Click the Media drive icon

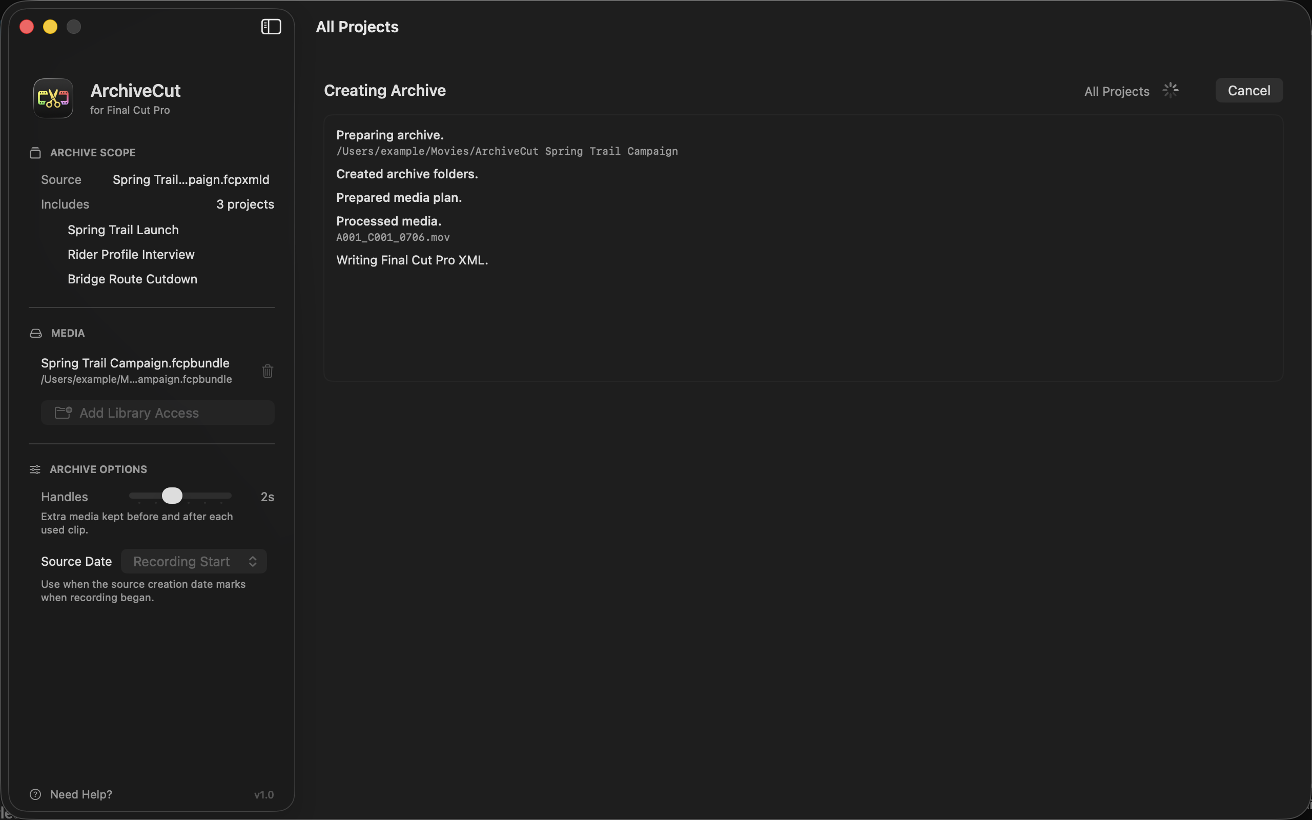(36, 333)
